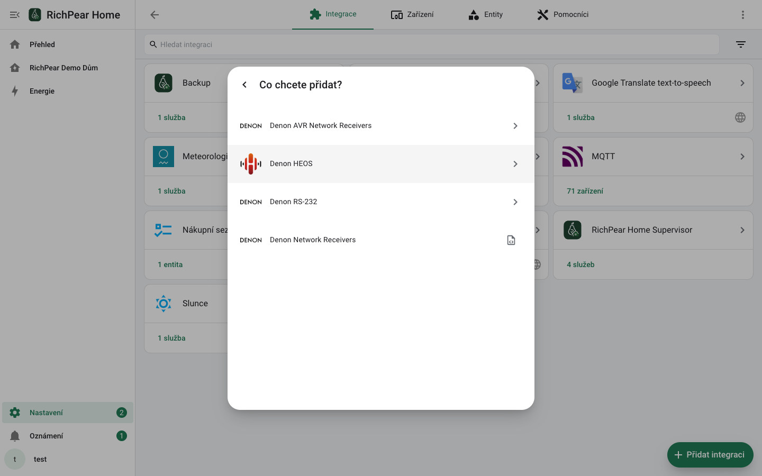The image size is (762, 476).
Task: Select Denon Network Receivers text
Action: [x=313, y=240]
